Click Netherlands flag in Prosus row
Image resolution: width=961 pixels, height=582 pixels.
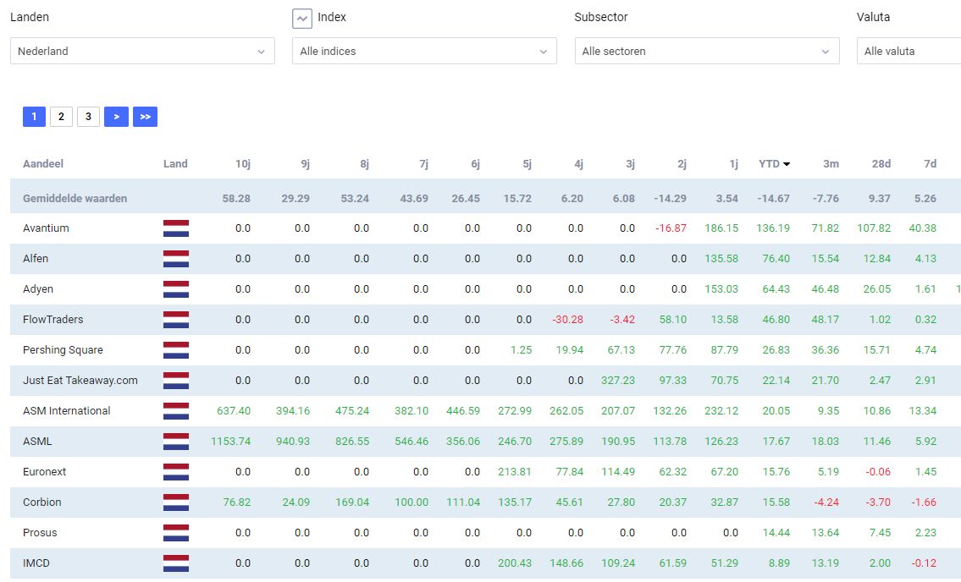(176, 533)
